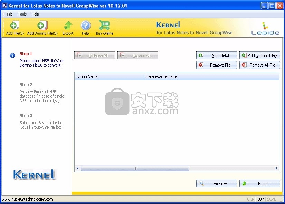Click the Buy Online shopping cart icon
The width and height of the screenshot is (285, 204).
click(105, 25)
